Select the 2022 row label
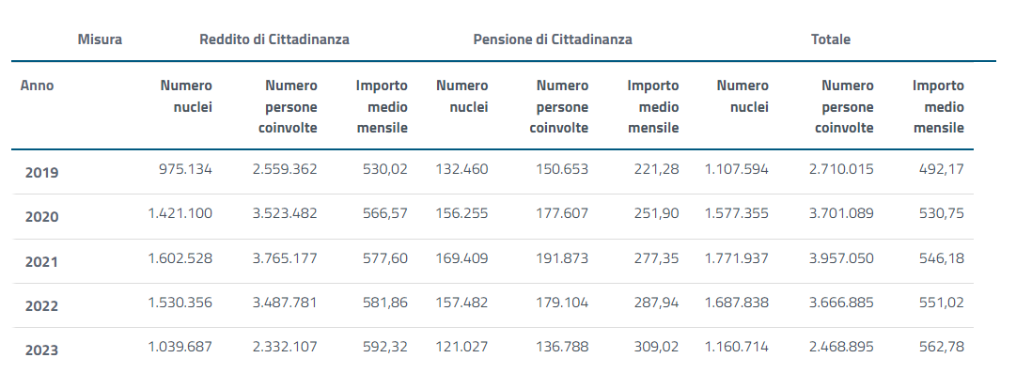This screenshot has width=1016, height=389. (x=41, y=306)
